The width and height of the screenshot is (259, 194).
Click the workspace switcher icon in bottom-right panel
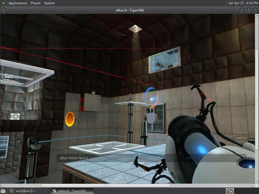click(x=230, y=191)
